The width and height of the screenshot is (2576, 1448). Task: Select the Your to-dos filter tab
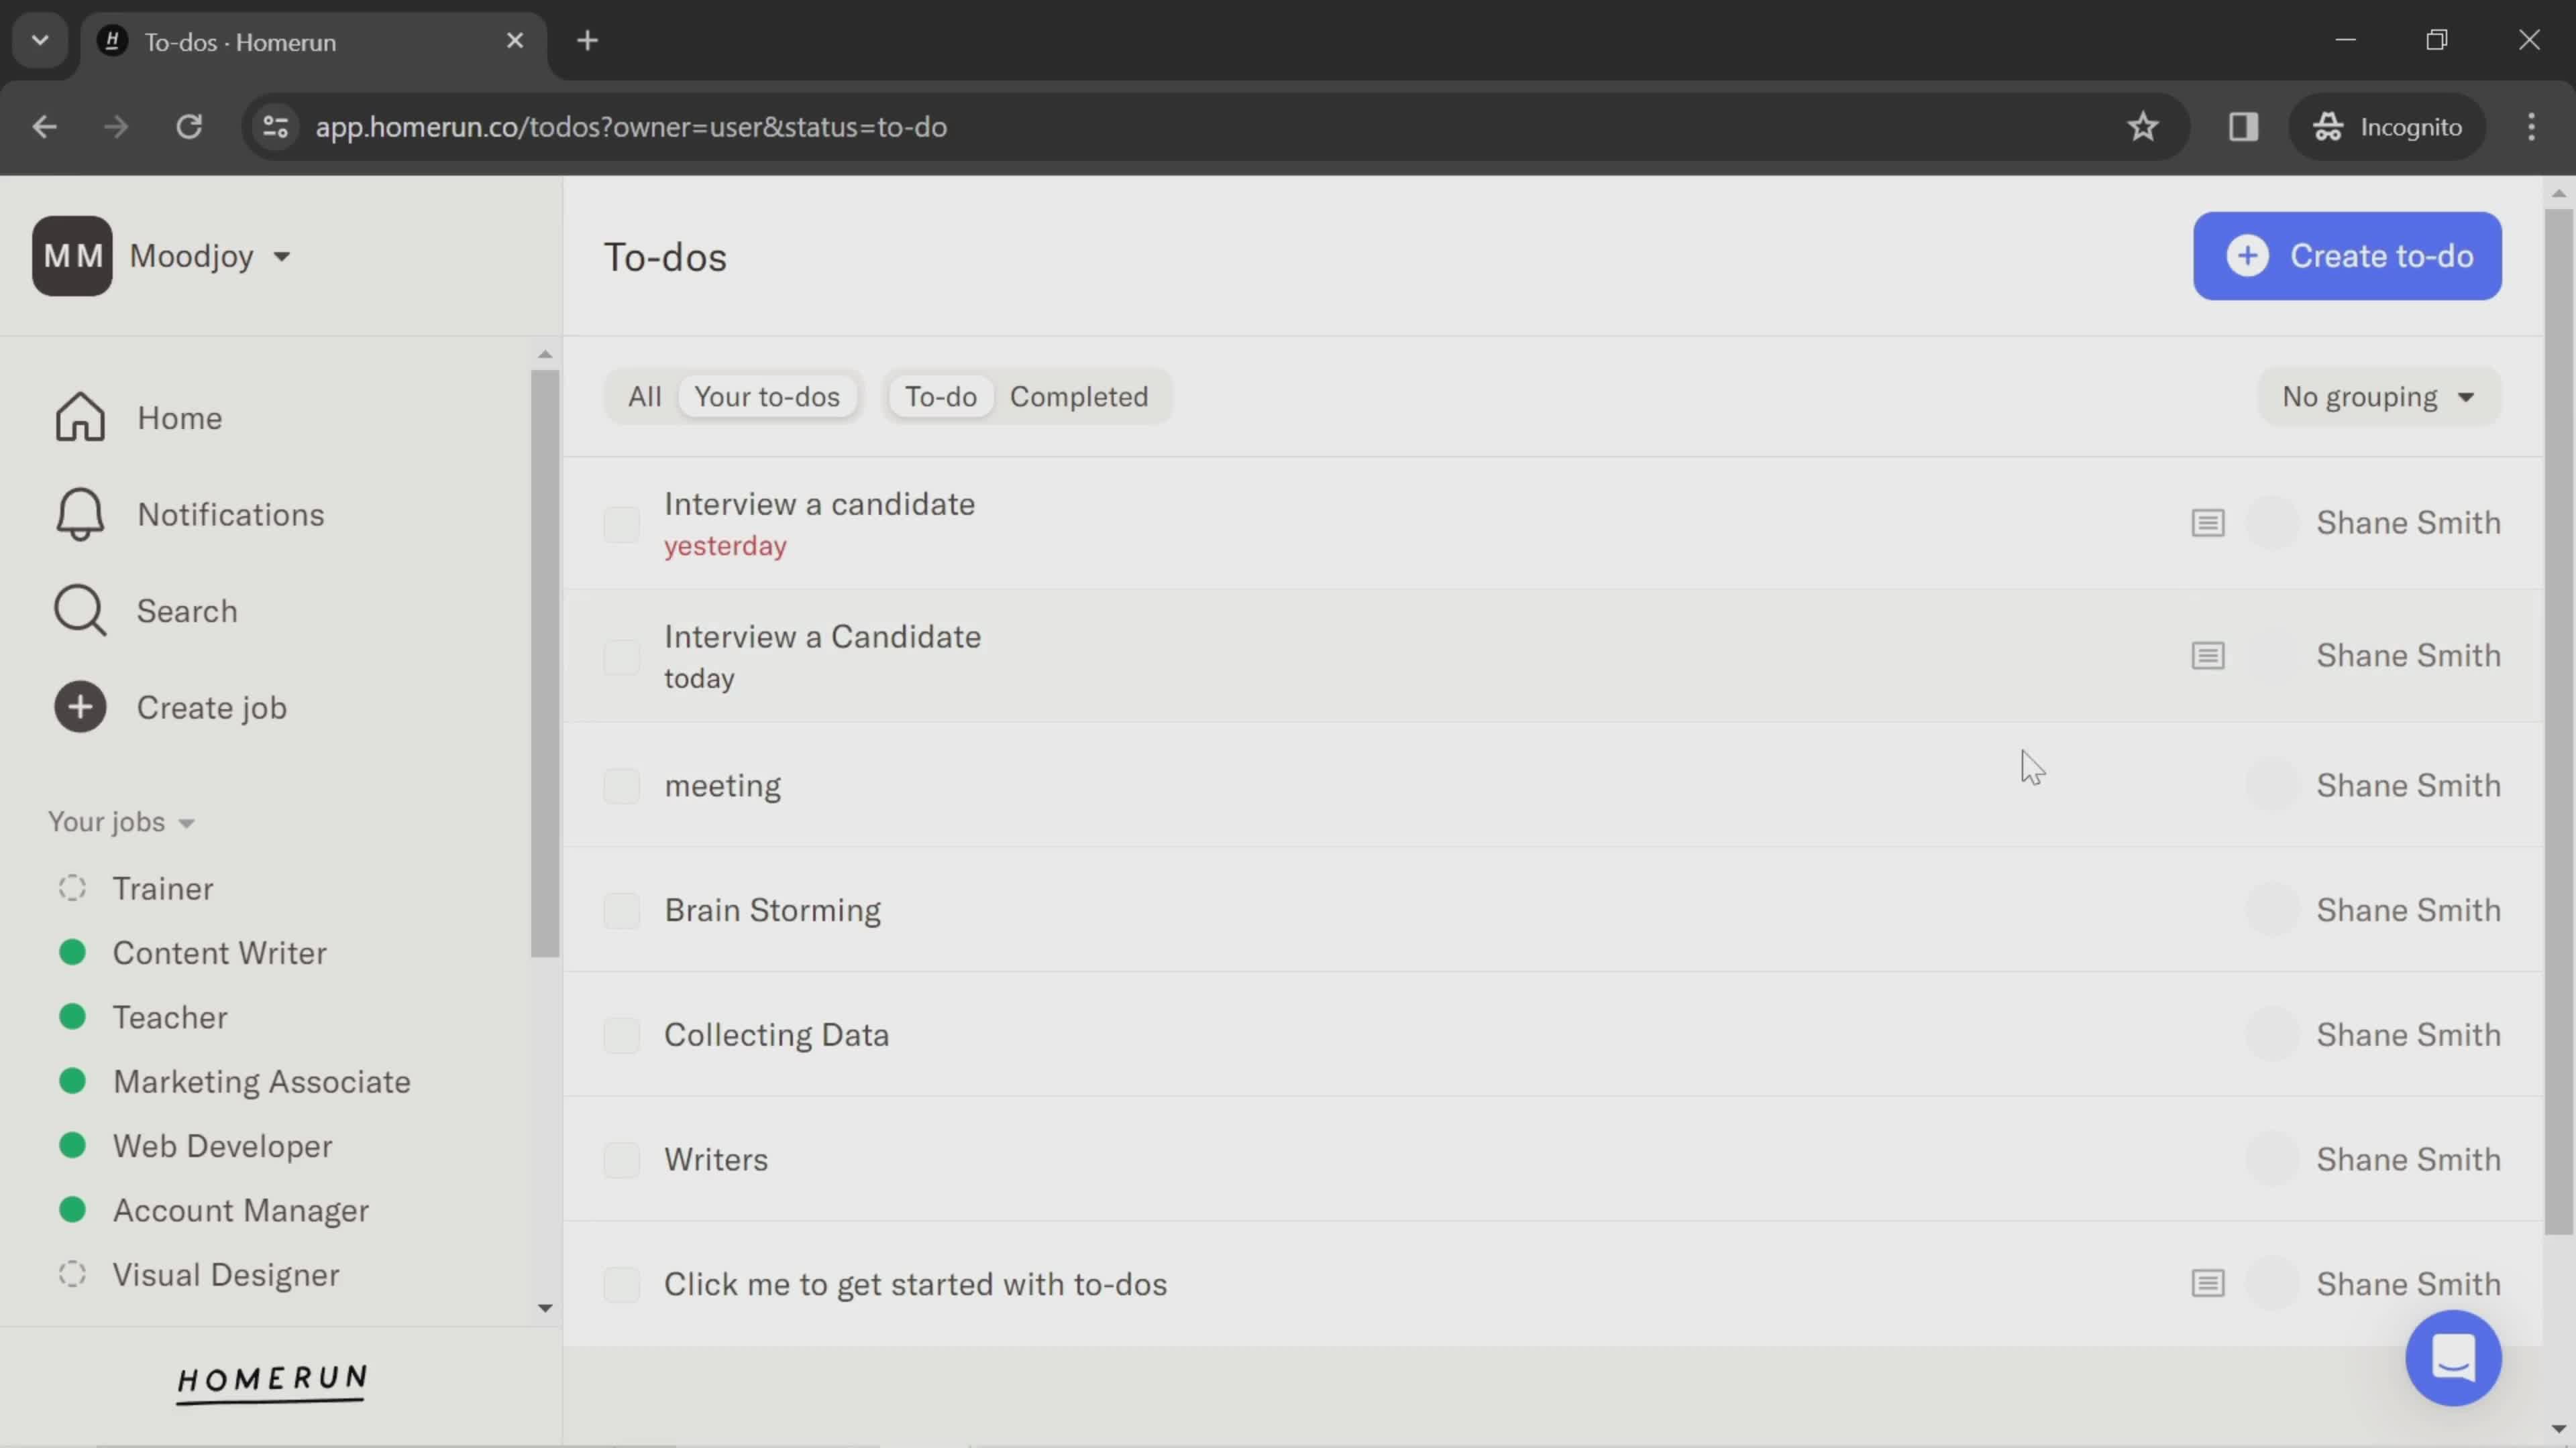[x=767, y=397]
